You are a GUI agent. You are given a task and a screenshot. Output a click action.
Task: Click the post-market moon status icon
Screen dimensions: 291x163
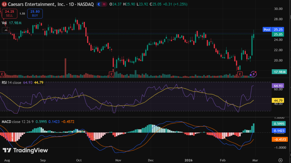pos(99,4)
